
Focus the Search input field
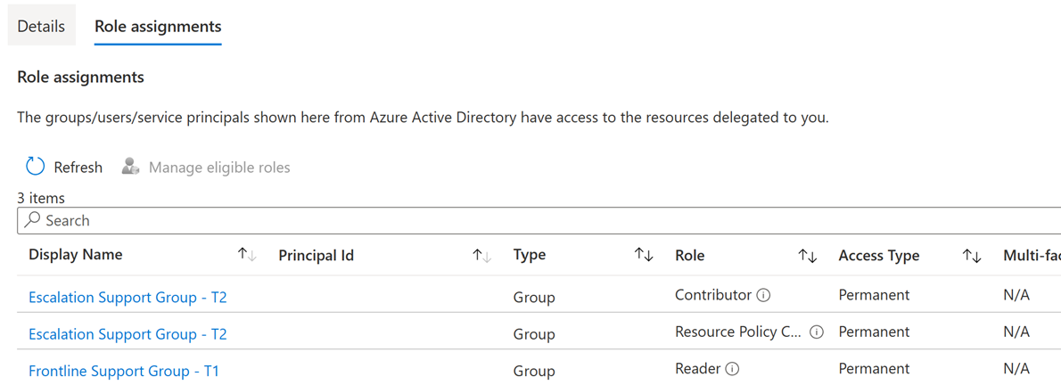(x=535, y=220)
